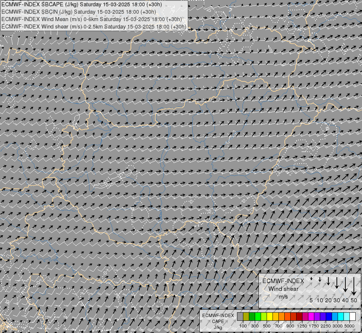Click the 5000 CAPE scale label
This screenshot has width=362, height=333.
point(349,326)
